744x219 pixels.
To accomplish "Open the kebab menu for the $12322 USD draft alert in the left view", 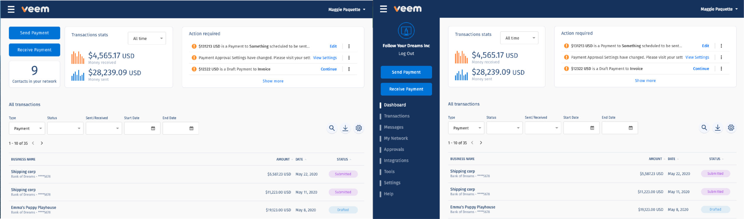I will click(x=349, y=69).
